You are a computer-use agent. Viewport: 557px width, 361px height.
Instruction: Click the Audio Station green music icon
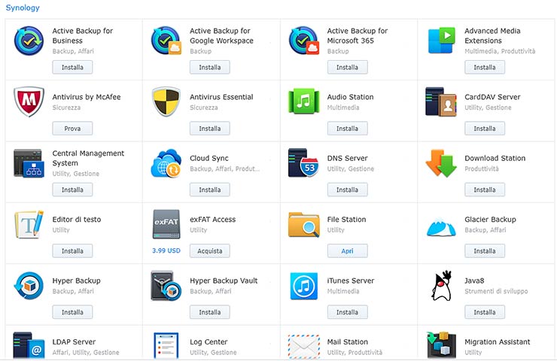[x=304, y=102]
